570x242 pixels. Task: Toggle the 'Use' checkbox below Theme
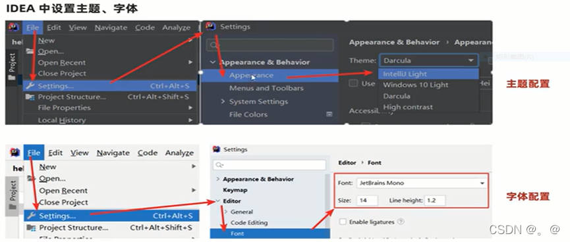click(x=353, y=84)
